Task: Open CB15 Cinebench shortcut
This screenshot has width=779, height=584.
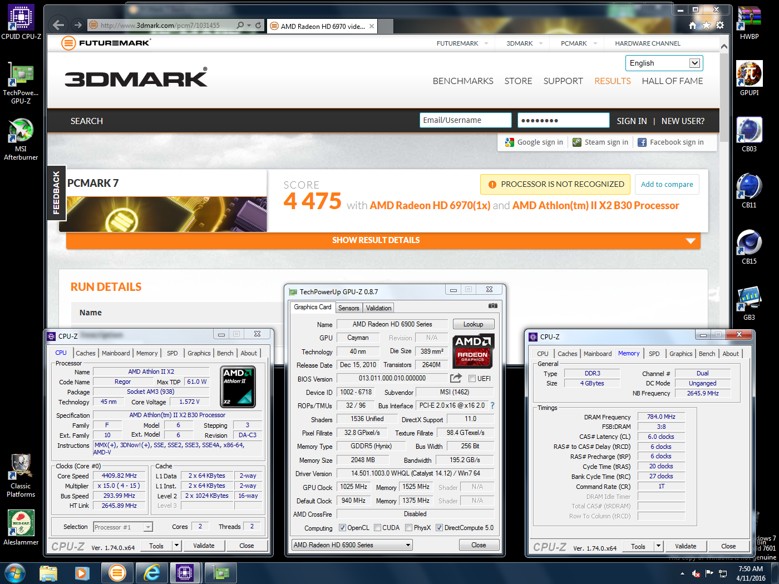Action: click(x=749, y=247)
